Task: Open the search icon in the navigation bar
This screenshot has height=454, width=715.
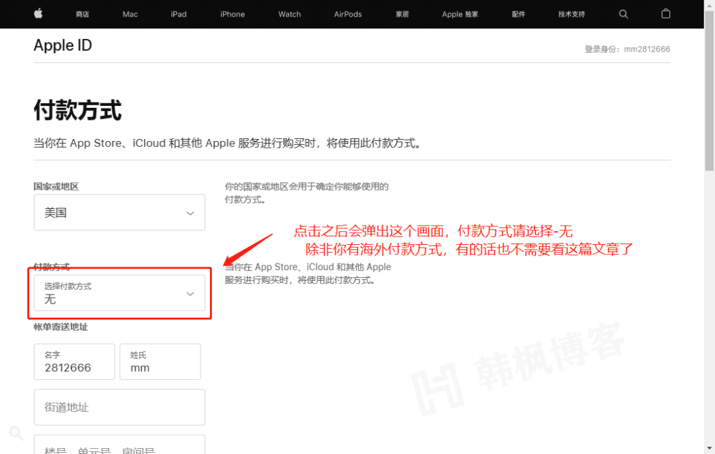Action: tap(623, 14)
